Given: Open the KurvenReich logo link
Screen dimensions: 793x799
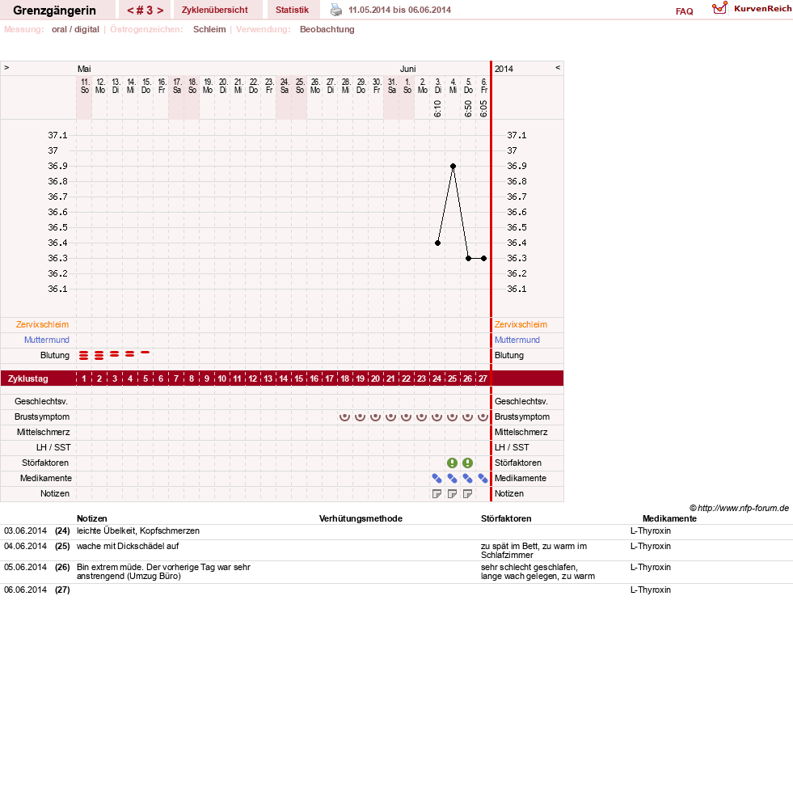Looking at the screenshot, I should coord(752,9).
